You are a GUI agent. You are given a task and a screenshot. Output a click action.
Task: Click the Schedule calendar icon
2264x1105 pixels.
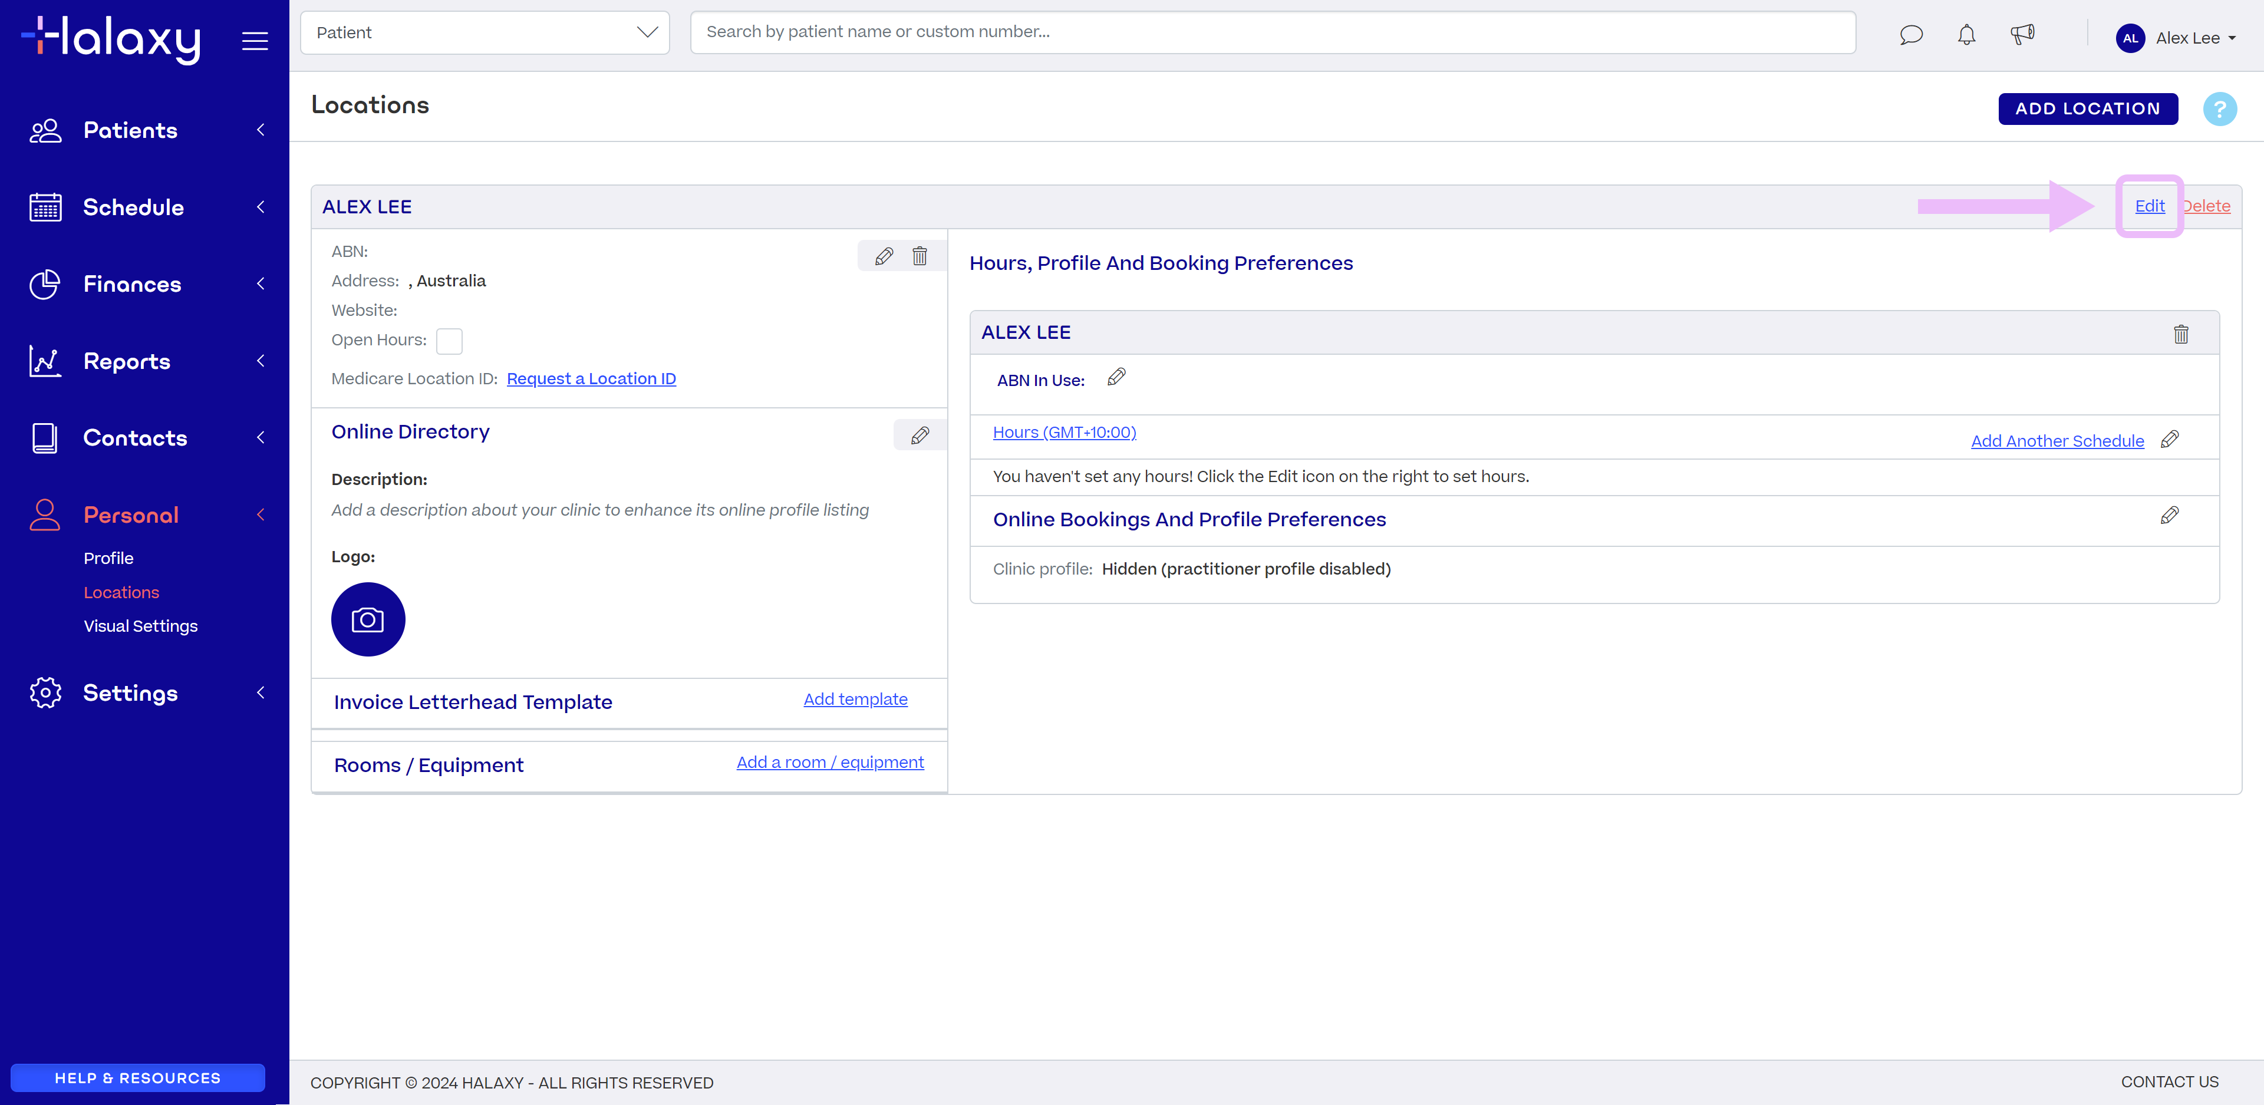point(45,207)
